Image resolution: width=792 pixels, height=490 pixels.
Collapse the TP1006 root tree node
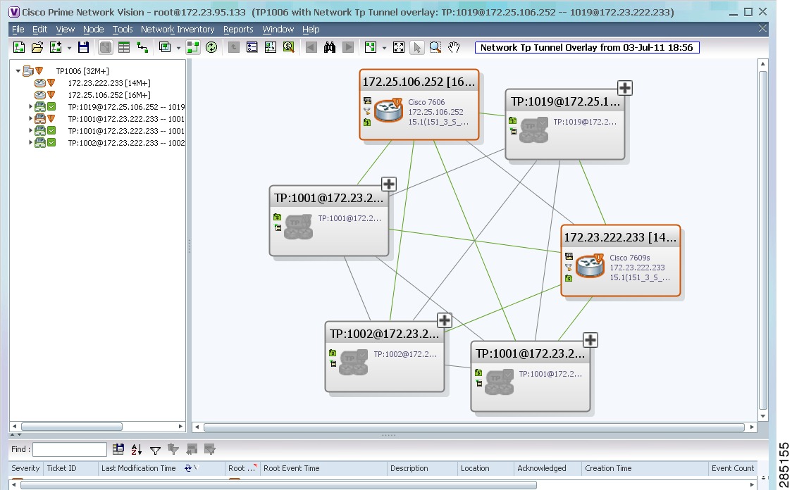18,71
